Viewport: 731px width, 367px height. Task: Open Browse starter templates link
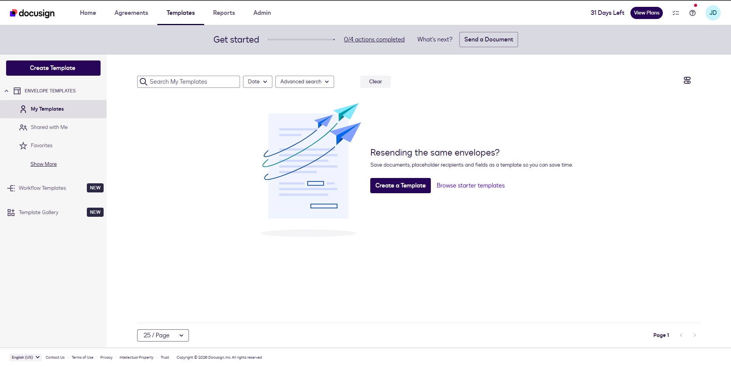[470, 186]
